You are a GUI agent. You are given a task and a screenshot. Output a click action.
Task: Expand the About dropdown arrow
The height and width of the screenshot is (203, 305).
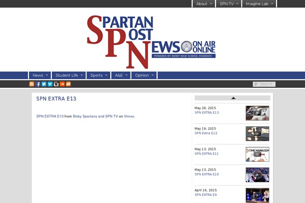click(x=211, y=4)
